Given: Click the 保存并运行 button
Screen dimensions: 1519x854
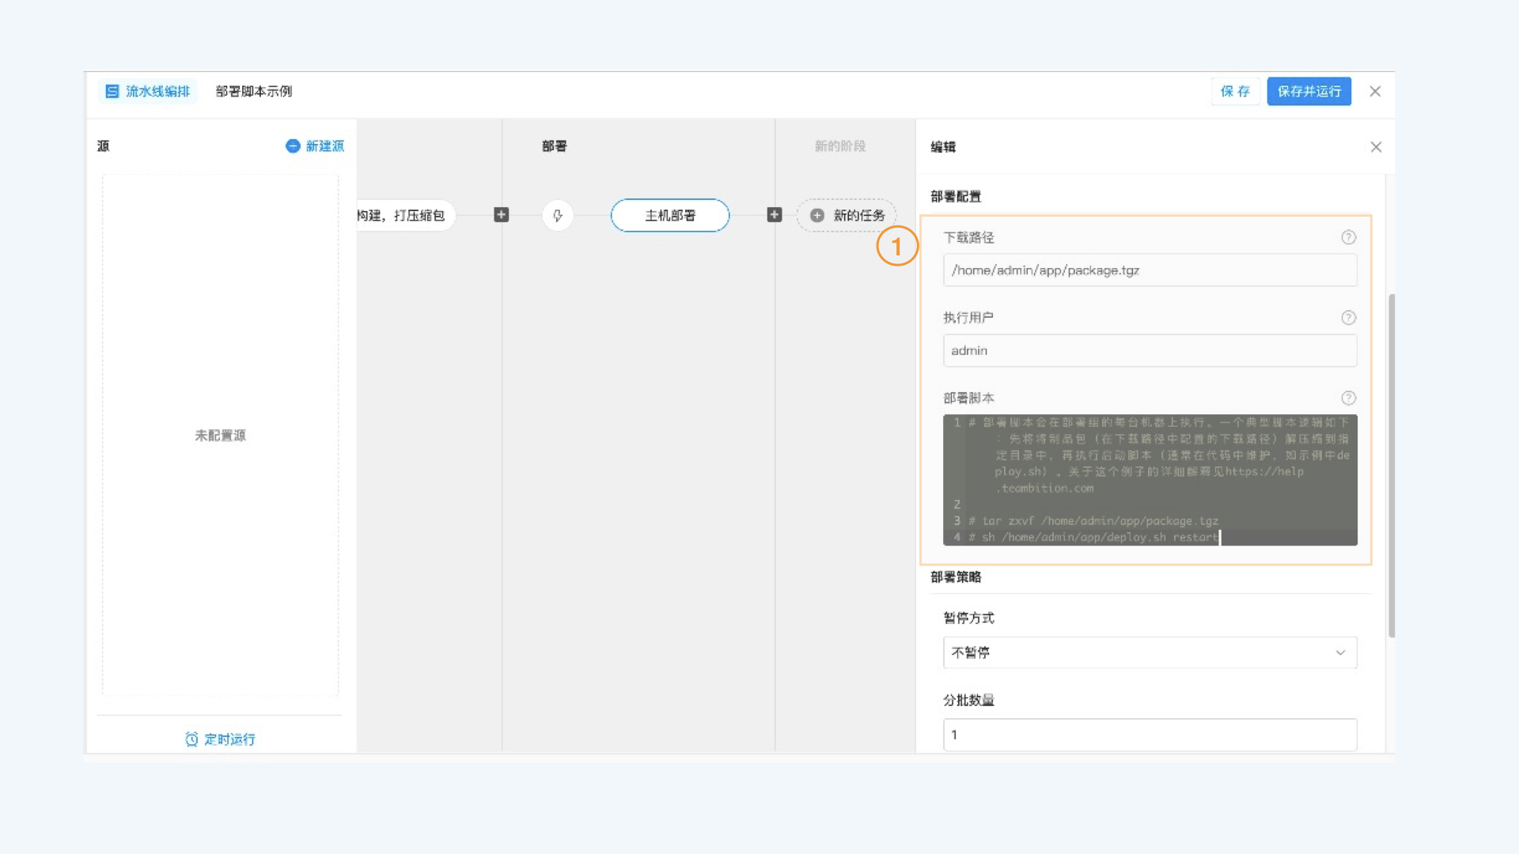Looking at the screenshot, I should (1309, 92).
